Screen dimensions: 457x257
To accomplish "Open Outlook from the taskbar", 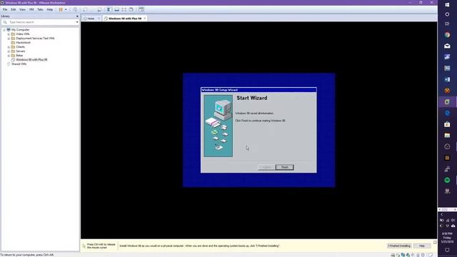I will [448, 79].
